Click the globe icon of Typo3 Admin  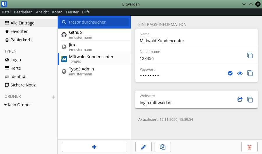64,71
